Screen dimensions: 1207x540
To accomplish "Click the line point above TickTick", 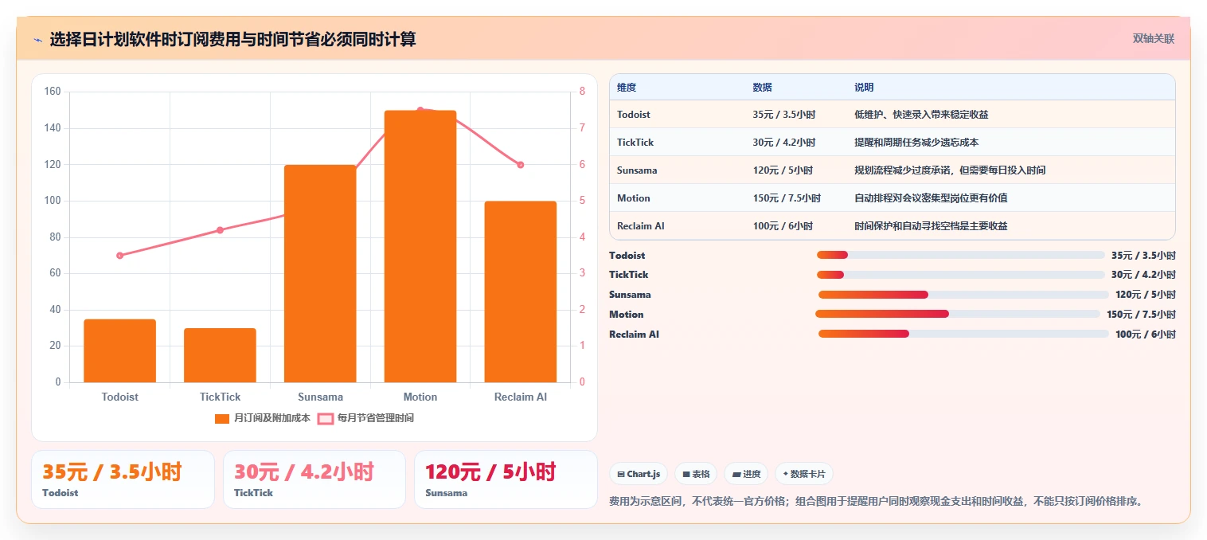I will [220, 230].
